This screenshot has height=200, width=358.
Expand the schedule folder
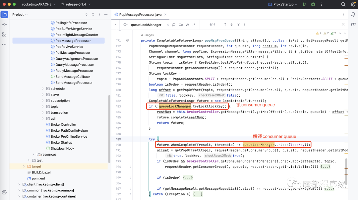tap(43, 89)
